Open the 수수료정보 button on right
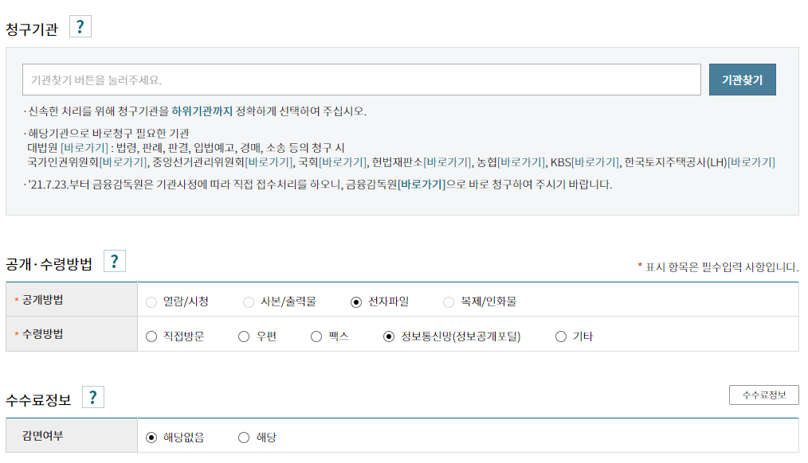Image resolution: width=808 pixels, height=463 pixels. pos(763,395)
